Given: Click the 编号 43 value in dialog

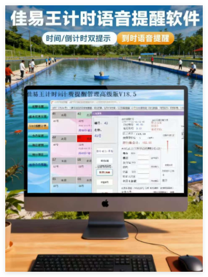Looking at the screenshot, I should tap(106, 123).
